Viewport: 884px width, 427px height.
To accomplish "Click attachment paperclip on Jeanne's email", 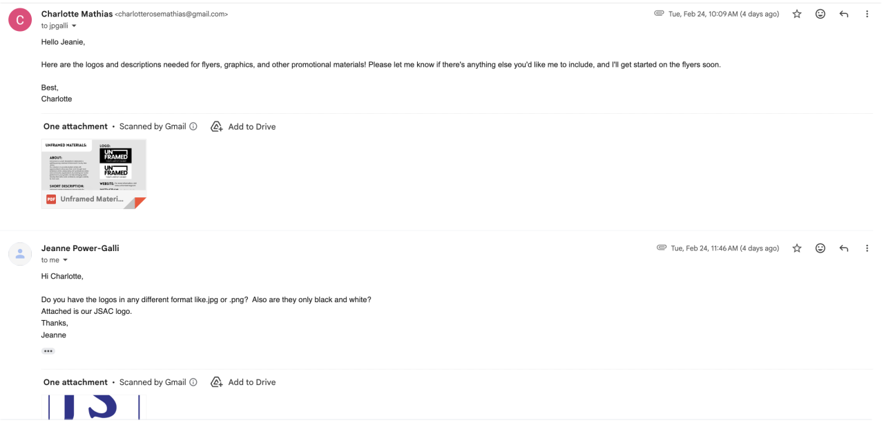I will tap(661, 248).
